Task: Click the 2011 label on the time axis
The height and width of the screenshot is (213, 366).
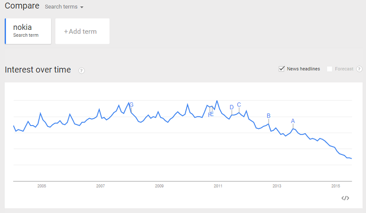Action: click(x=218, y=186)
